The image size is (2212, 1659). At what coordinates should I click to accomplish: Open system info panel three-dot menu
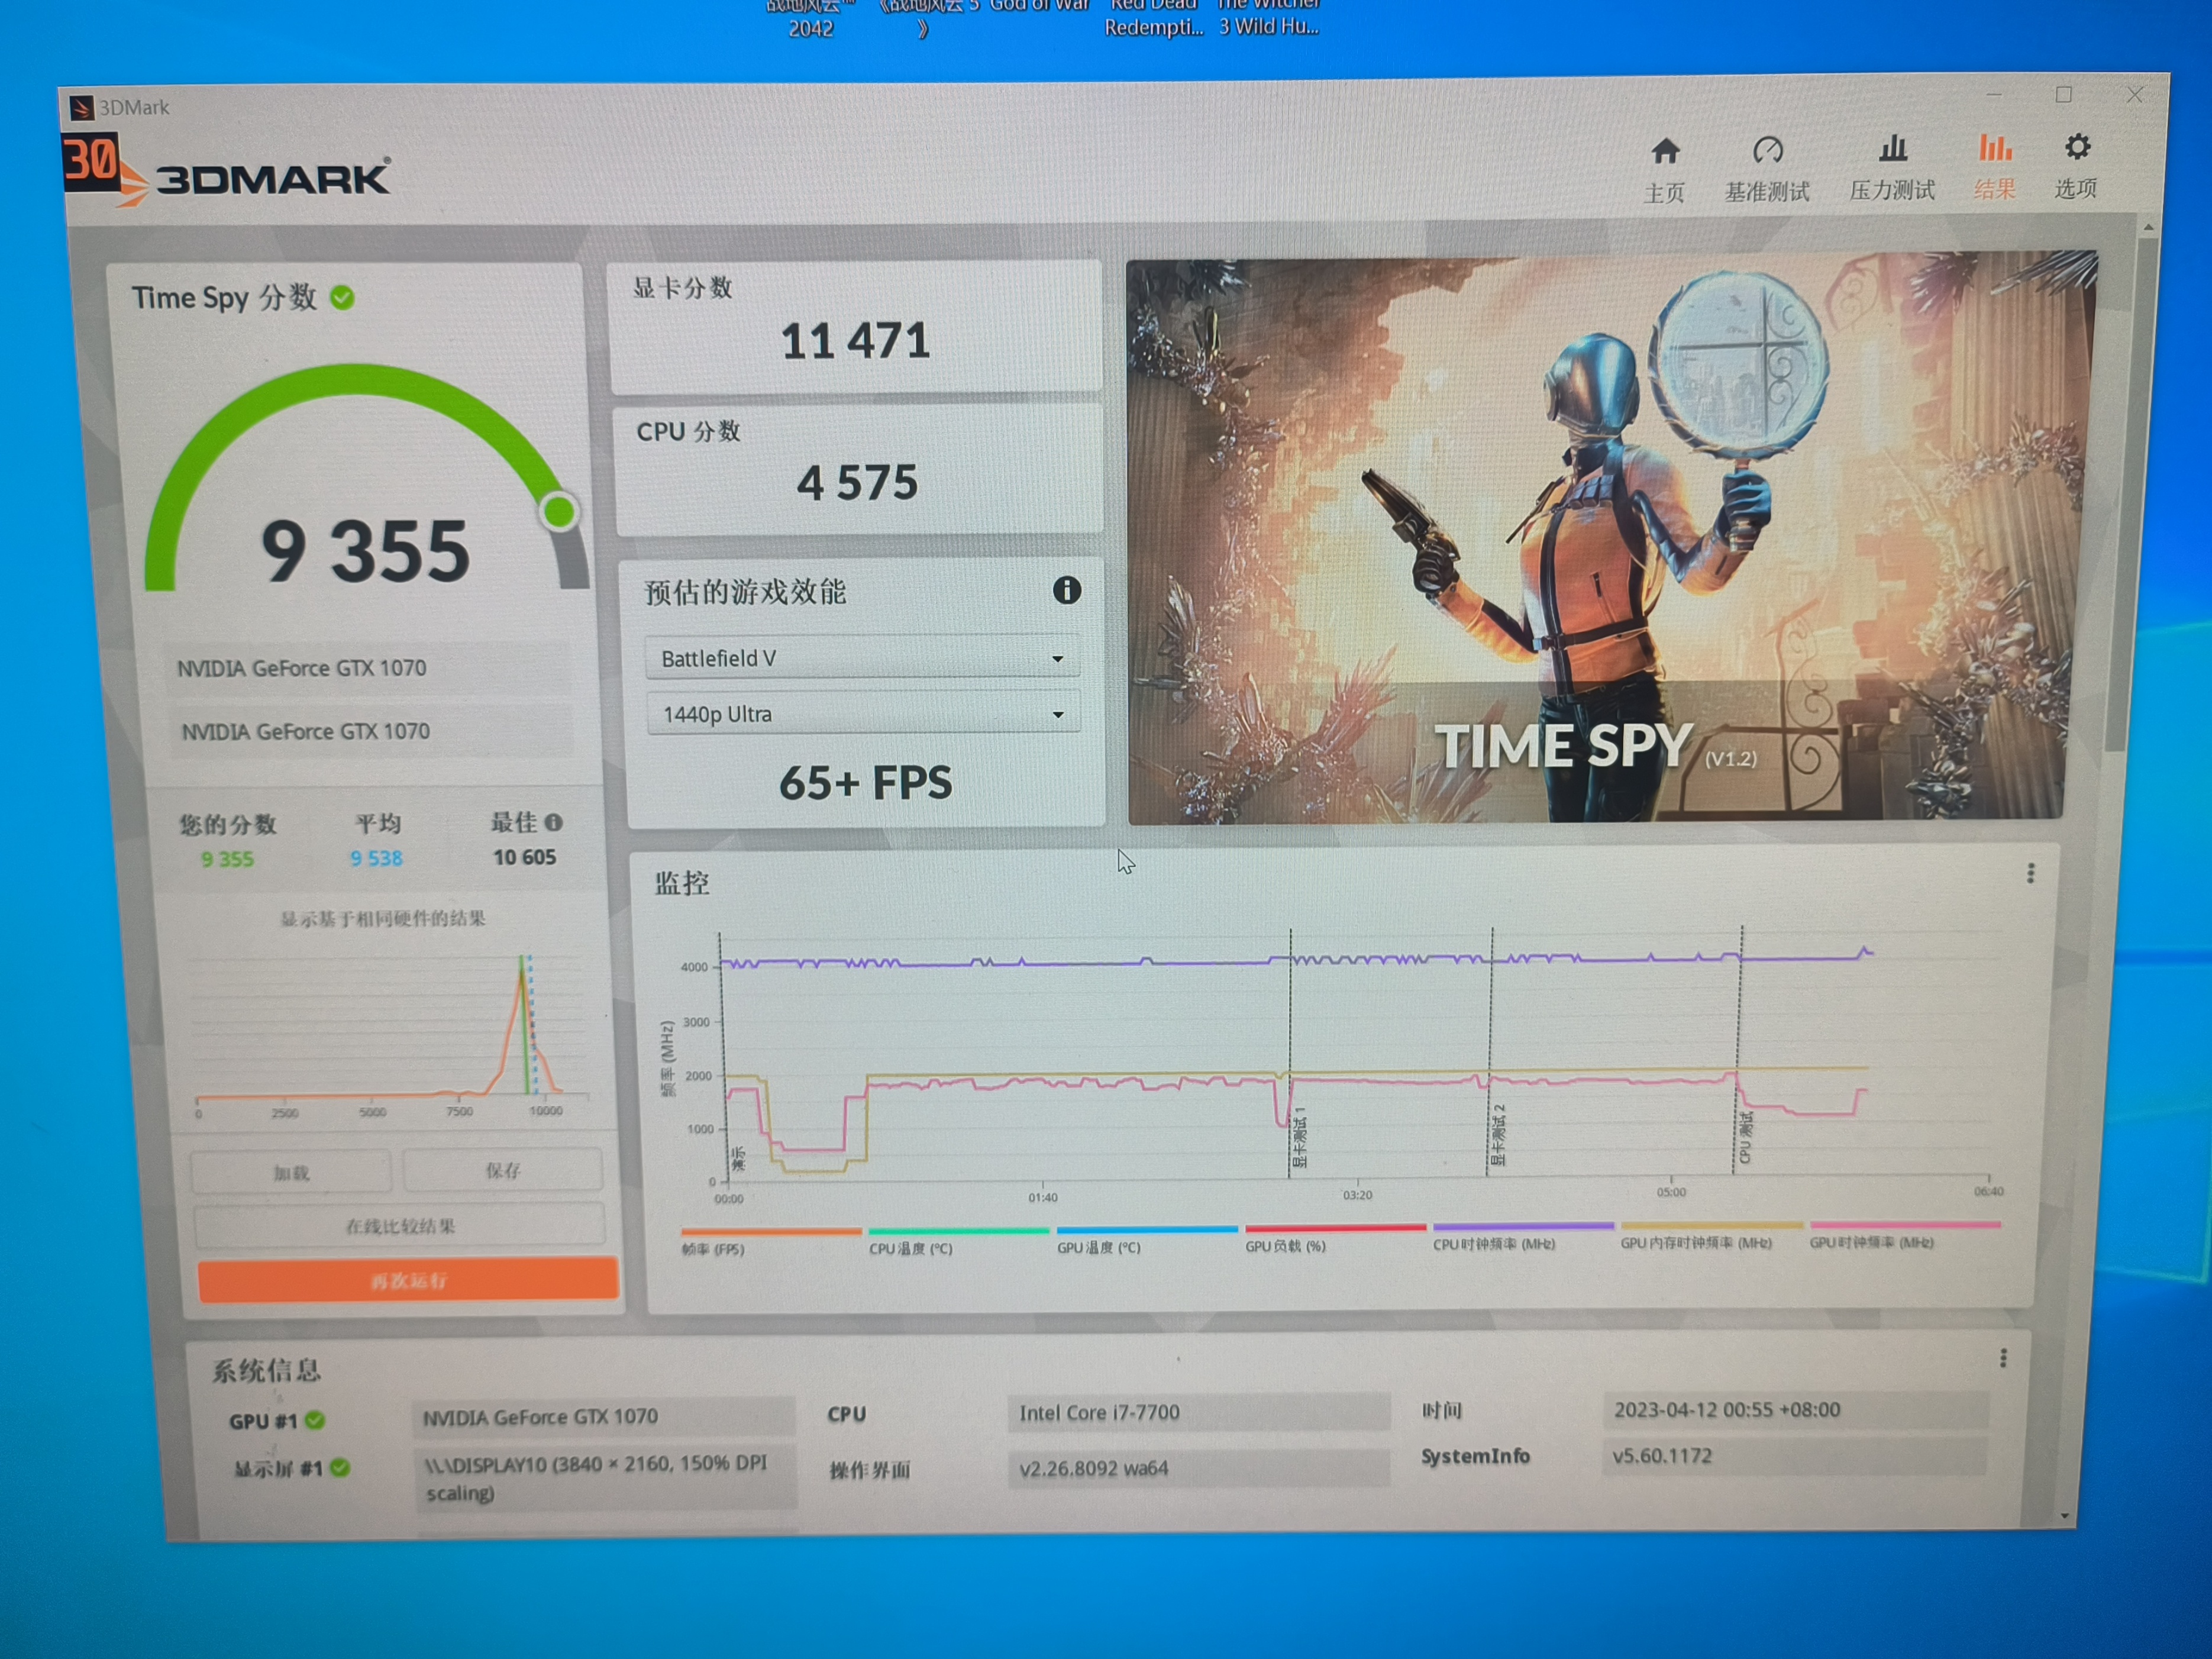[x=2003, y=1358]
